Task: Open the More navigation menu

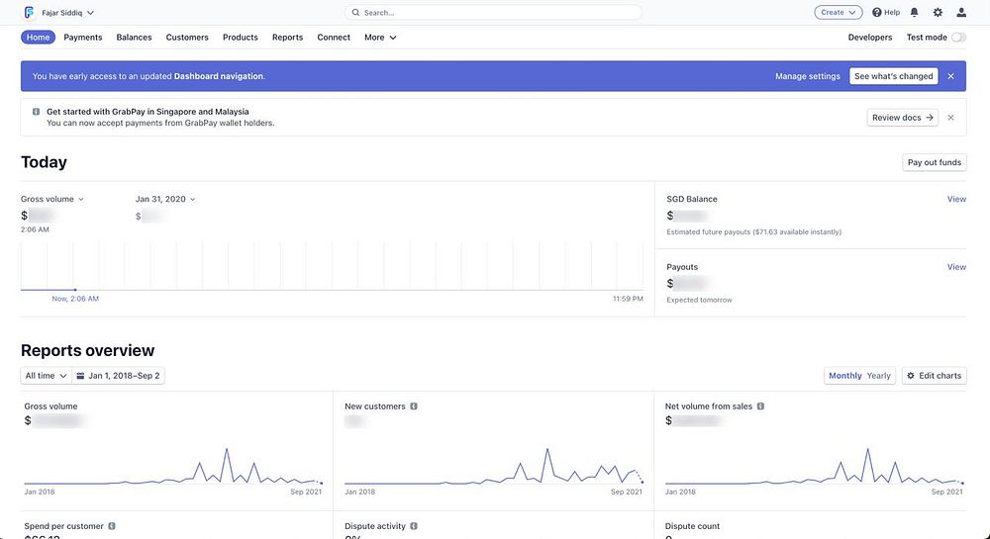Action: [380, 38]
